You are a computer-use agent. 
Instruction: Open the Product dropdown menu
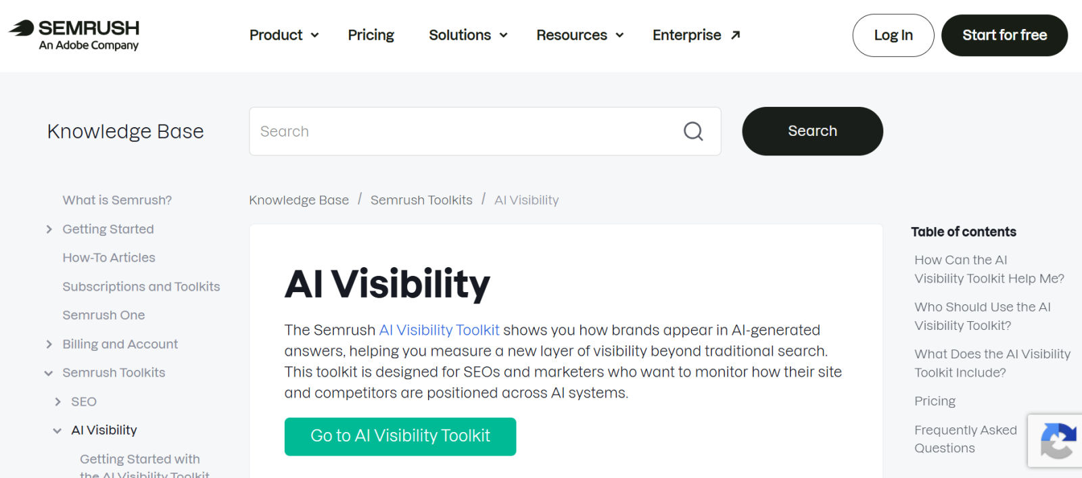click(284, 35)
